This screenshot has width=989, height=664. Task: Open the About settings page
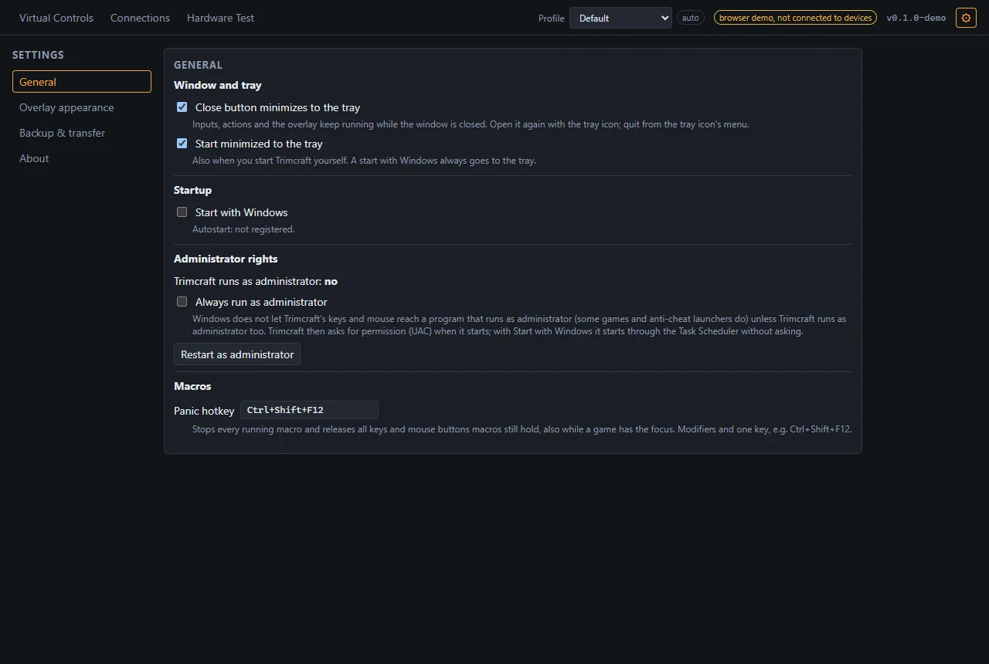tap(82, 158)
